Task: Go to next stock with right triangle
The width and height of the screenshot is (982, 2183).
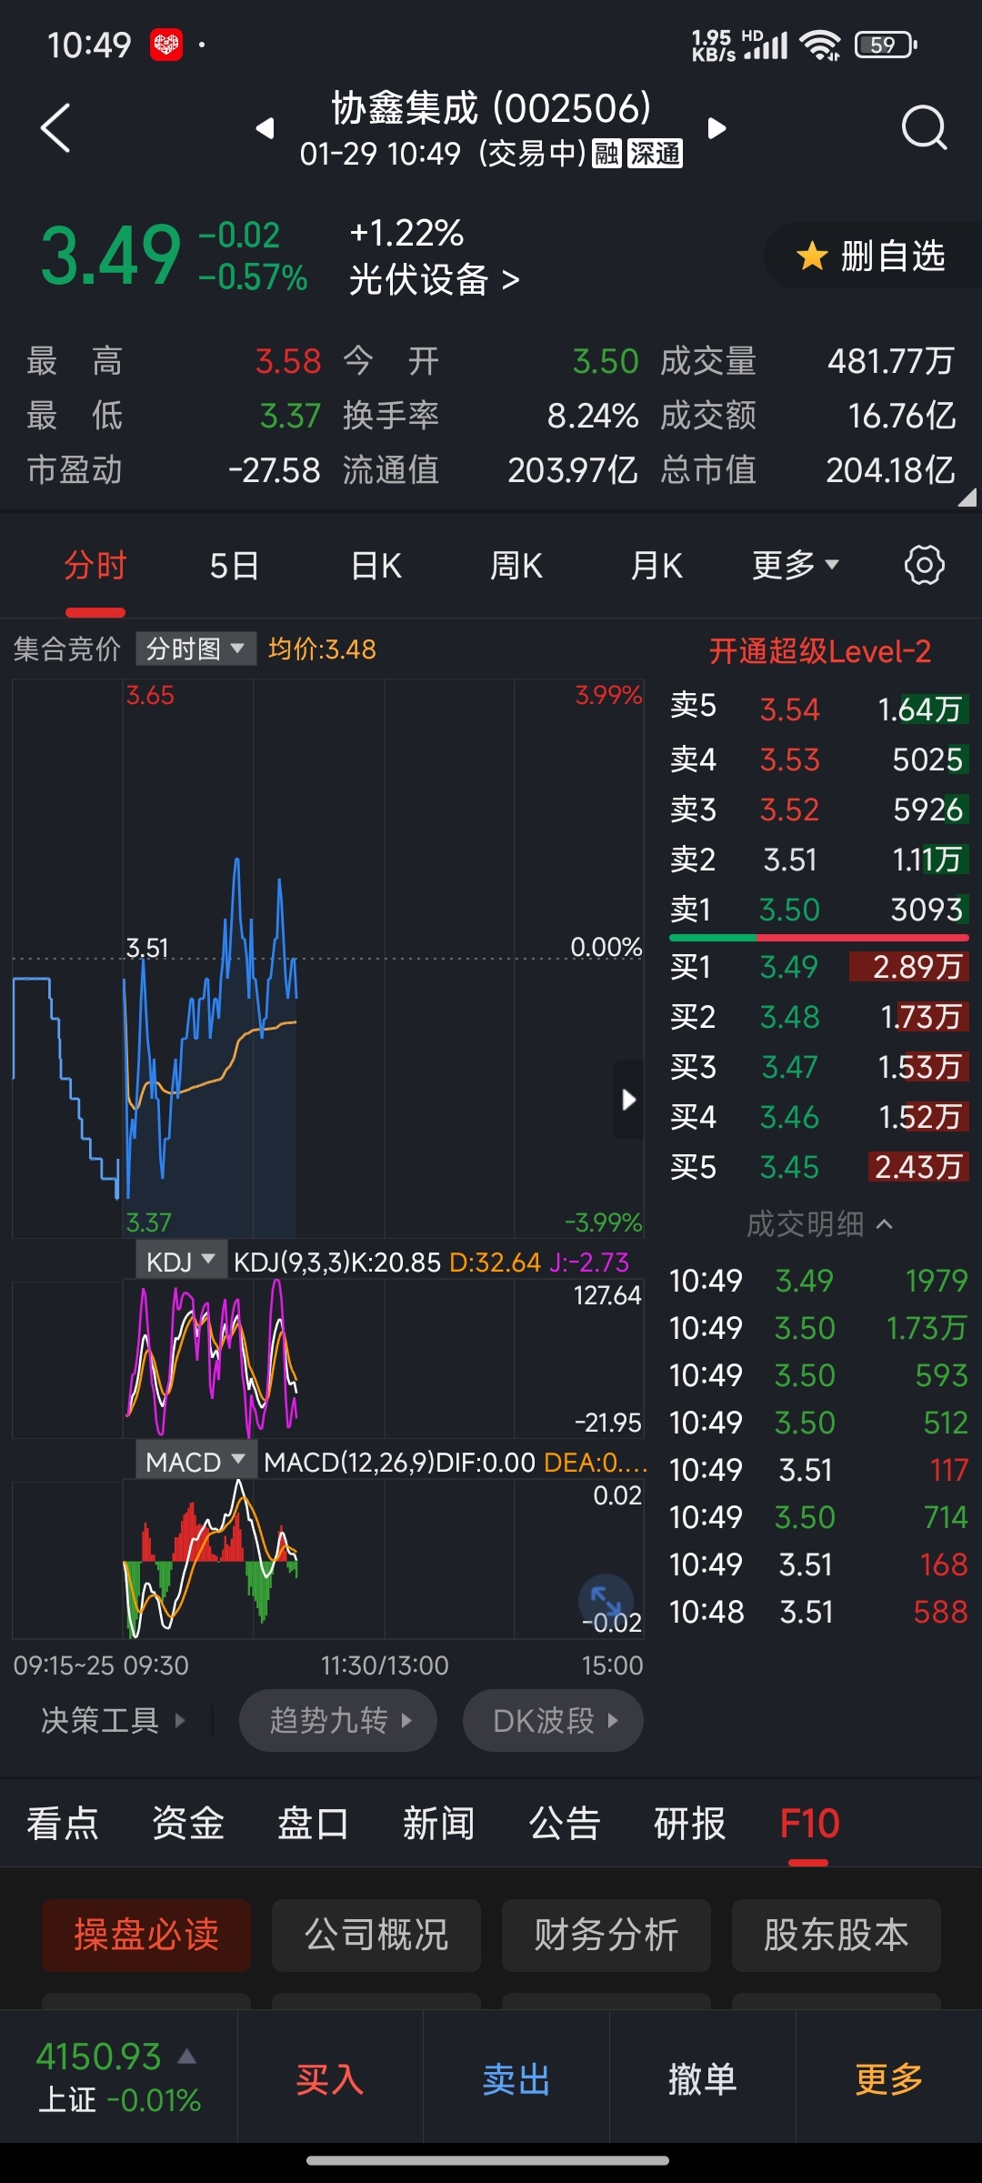Action: pos(716,128)
